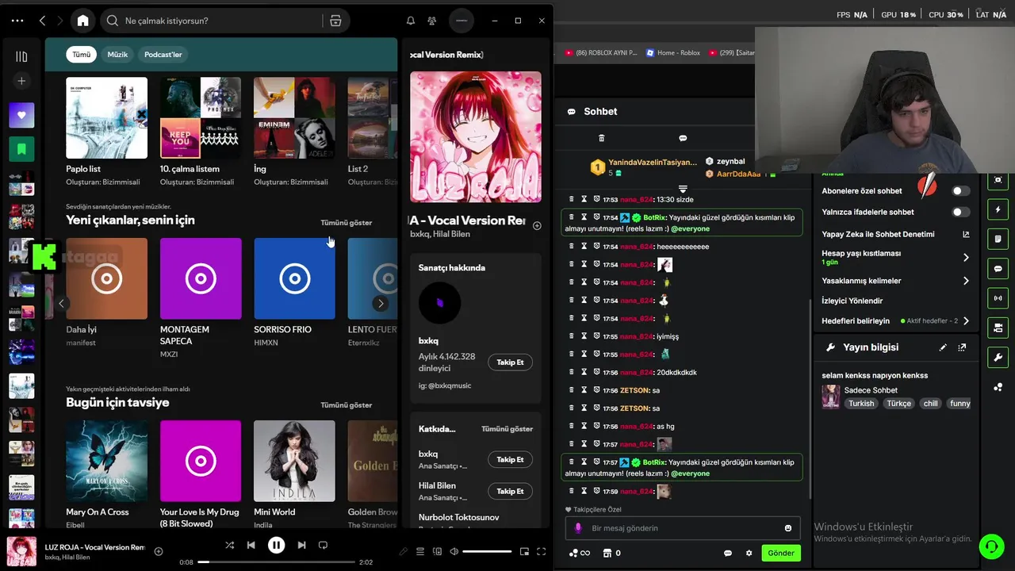1015x571 pixels.
Task: Toggle Abonelere özel sohbet switch
Action: [960, 191]
